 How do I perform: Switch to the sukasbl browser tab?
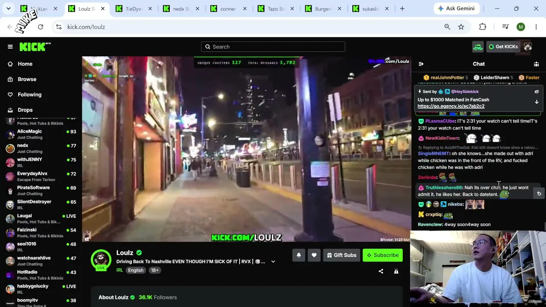click(371, 9)
